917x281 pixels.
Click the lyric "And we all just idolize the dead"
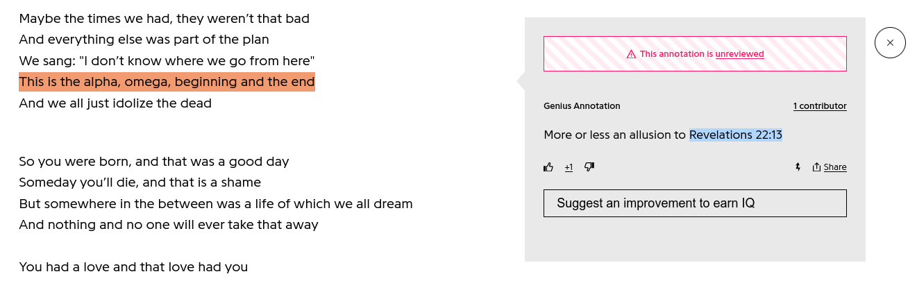click(x=115, y=103)
